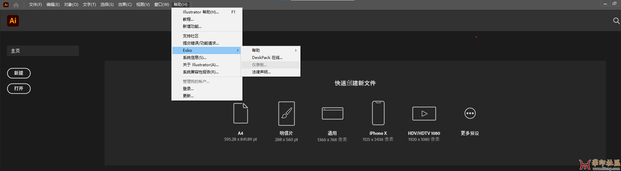Image resolution: width=621 pixels, height=171 pixels.
Task: Close the 帮助(H) menu
Action: tap(181, 5)
